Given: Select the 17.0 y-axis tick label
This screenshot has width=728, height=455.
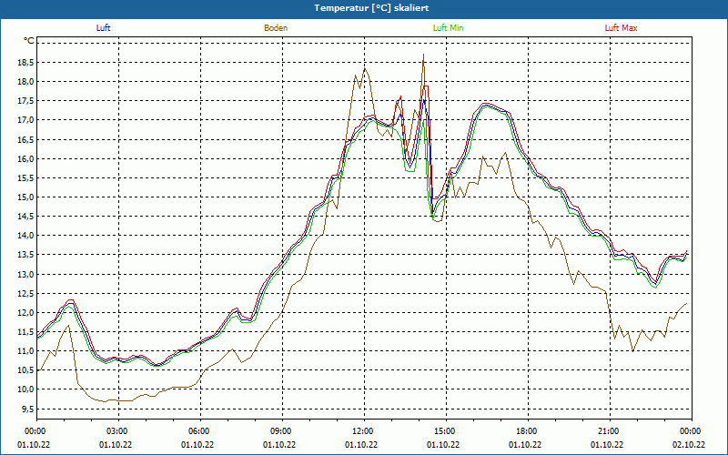Looking at the screenshot, I should click(x=25, y=119).
